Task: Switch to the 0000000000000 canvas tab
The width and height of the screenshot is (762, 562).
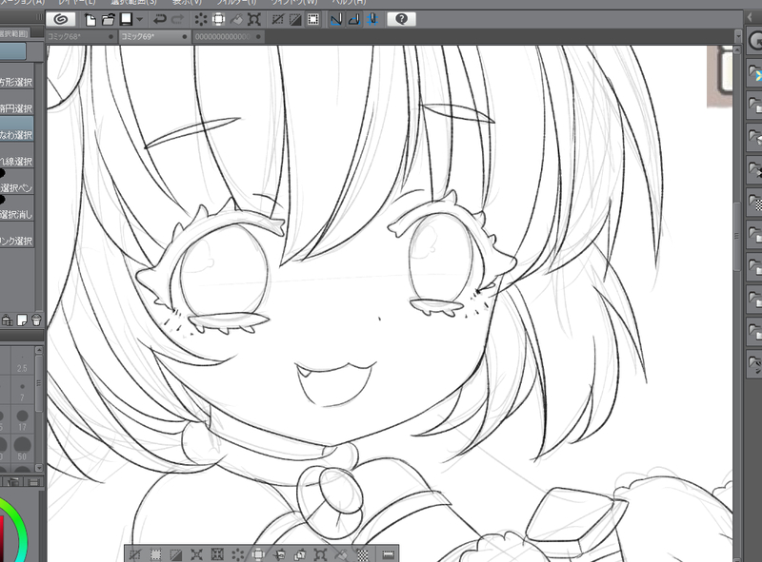Action: point(229,36)
